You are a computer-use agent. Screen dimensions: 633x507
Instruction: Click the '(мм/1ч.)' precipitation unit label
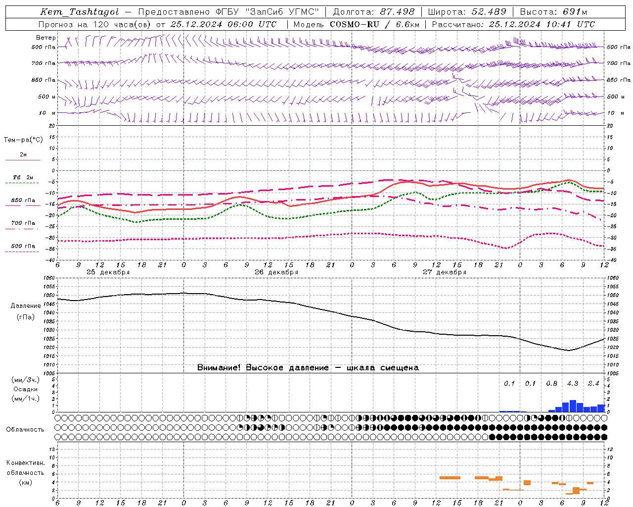tap(26, 399)
